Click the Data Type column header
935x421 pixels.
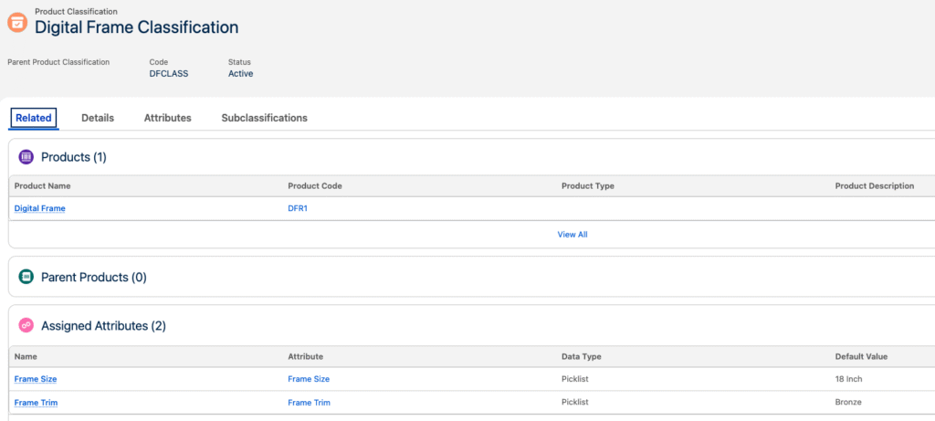point(581,356)
